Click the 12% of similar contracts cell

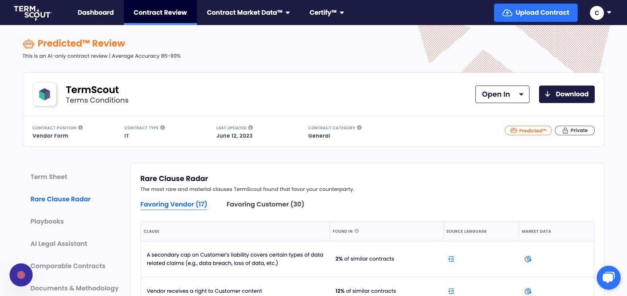click(365, 291)
